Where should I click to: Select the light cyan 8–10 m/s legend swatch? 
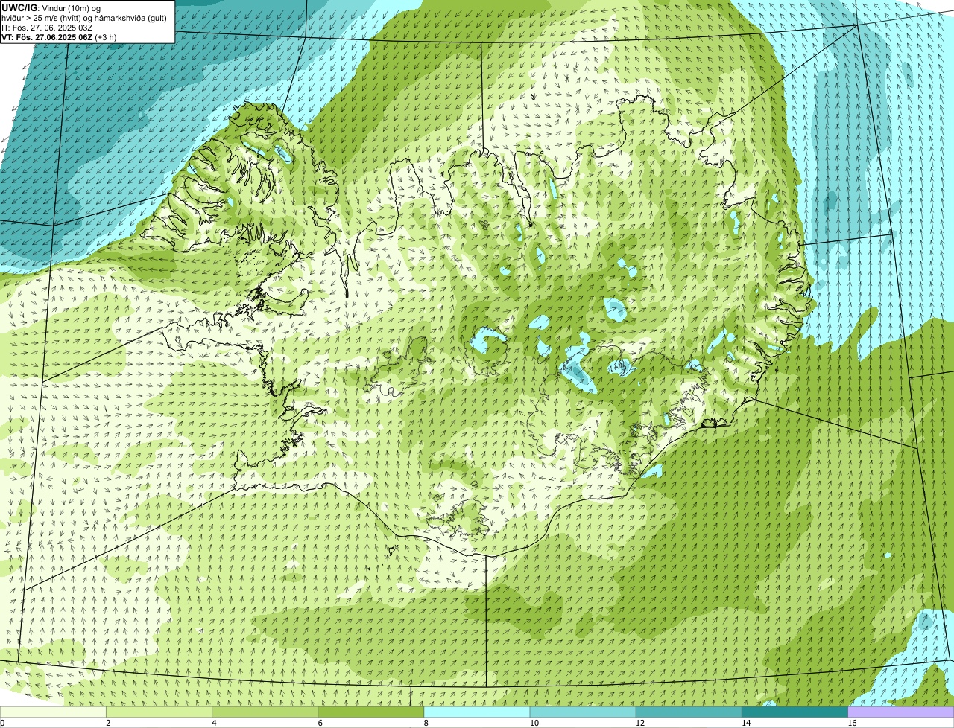(x=477, y=712)
